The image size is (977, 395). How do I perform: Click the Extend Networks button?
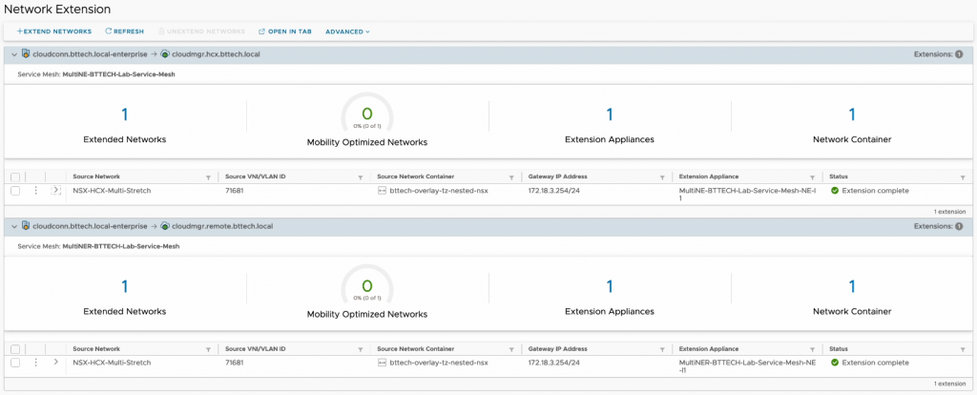point(53,31)
